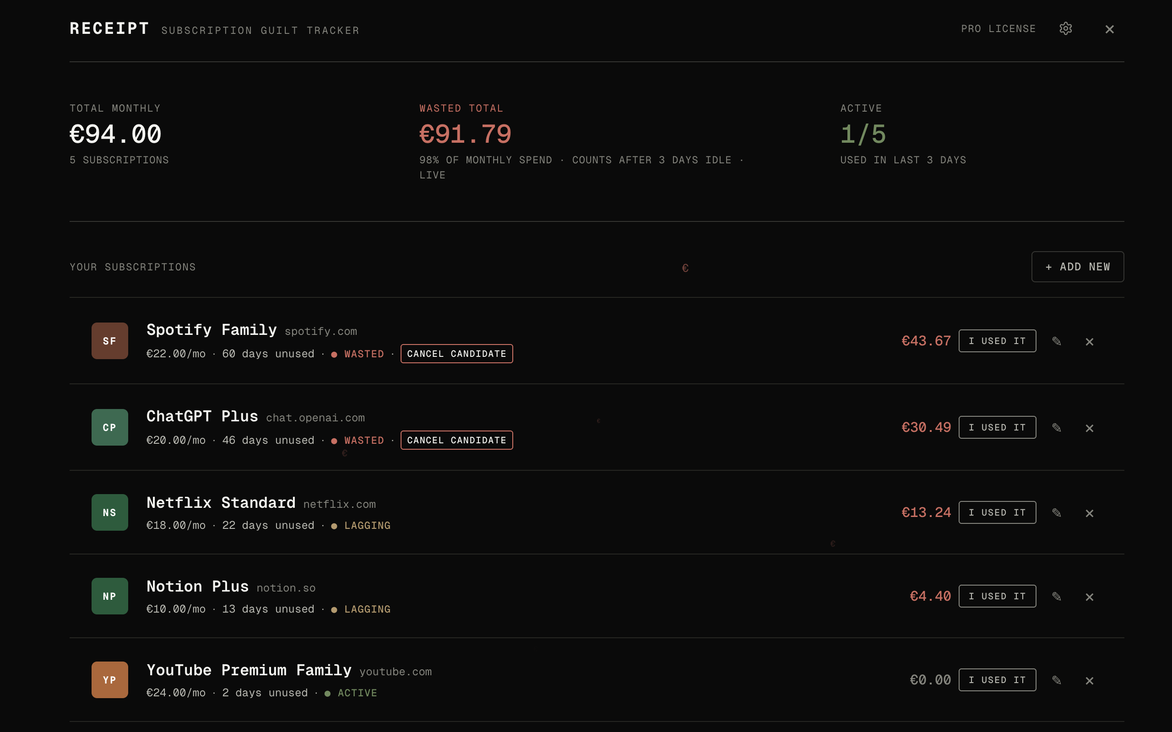Mark ChatGPT Plus as used
The height and width of the screenshot is (732, 1172).
click(997, 427)
